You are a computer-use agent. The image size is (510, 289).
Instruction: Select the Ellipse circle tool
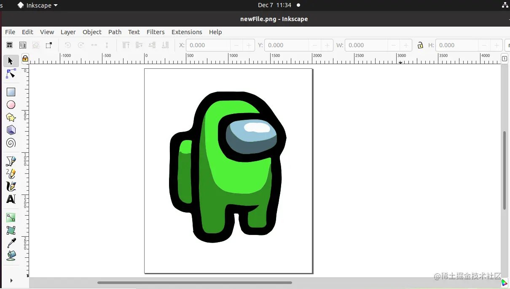pos(11,105)
